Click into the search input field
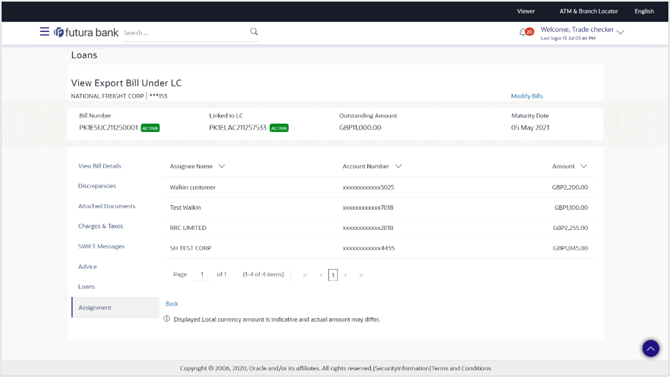The height and width of the screenshot is (377, 670). (184, 33)
